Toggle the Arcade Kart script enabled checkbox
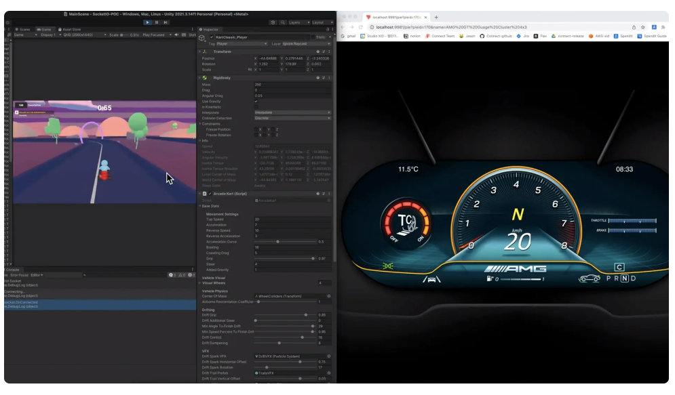 click(210, 194)
